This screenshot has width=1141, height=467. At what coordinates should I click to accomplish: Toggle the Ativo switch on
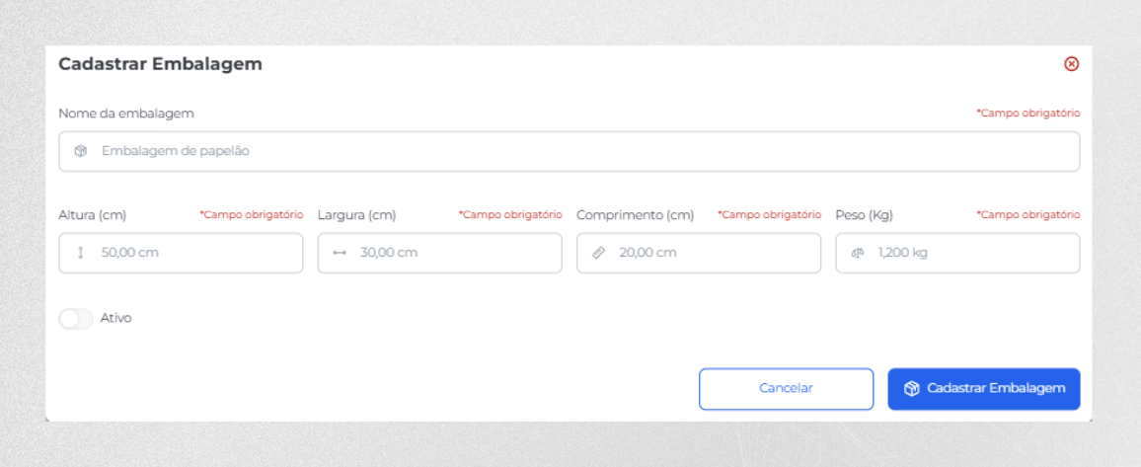[76, 319]
